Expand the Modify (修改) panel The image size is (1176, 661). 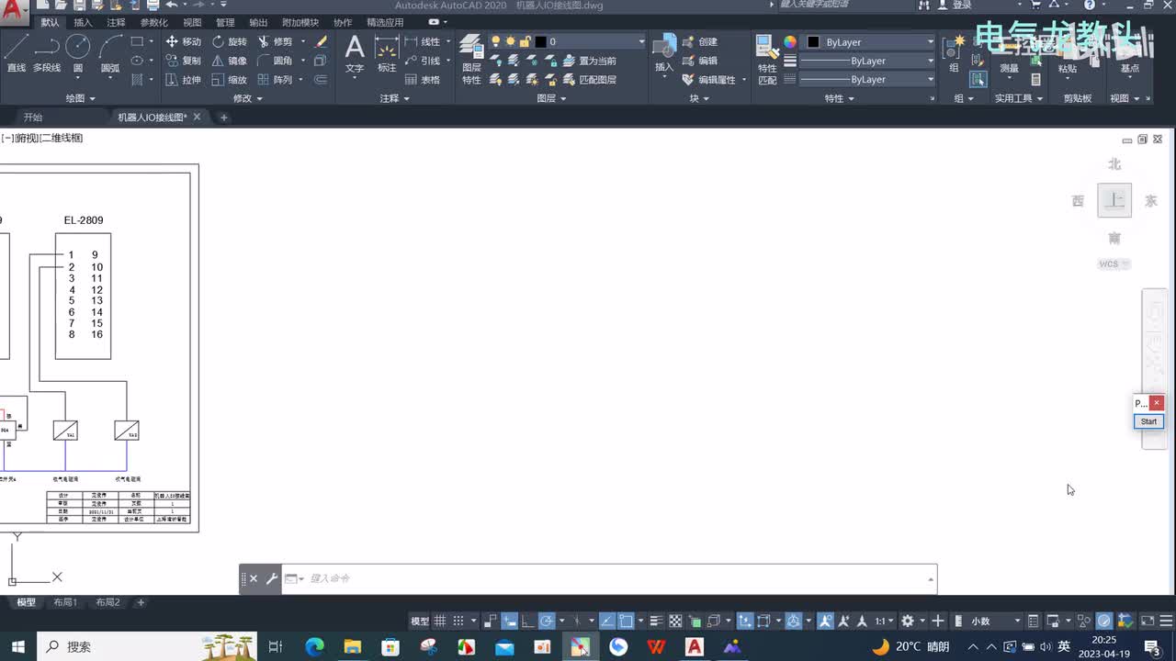point(248,98)
